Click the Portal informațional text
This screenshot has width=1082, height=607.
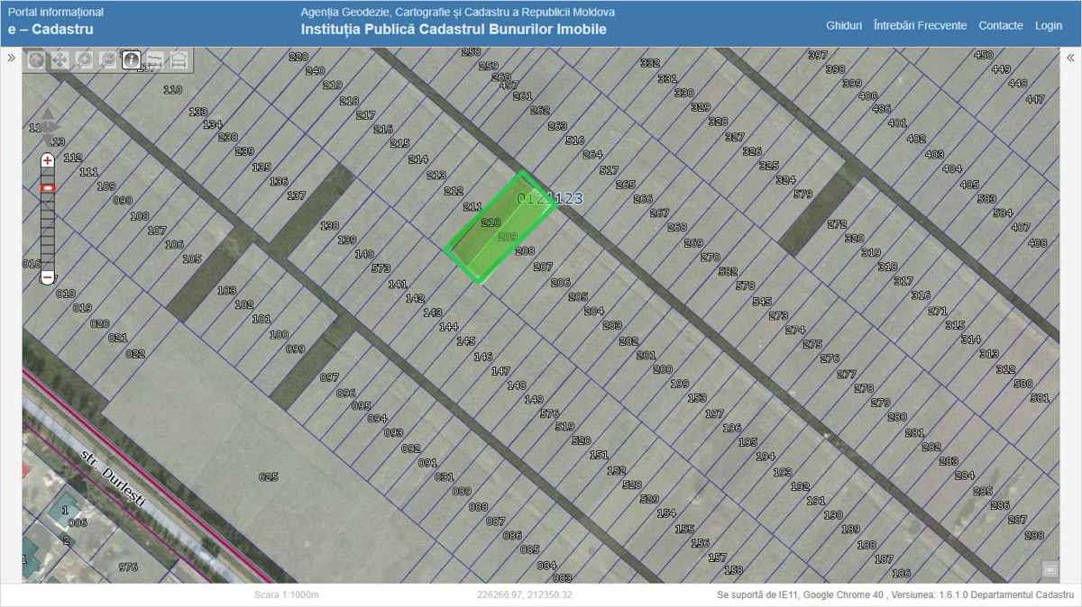point(55,13)
